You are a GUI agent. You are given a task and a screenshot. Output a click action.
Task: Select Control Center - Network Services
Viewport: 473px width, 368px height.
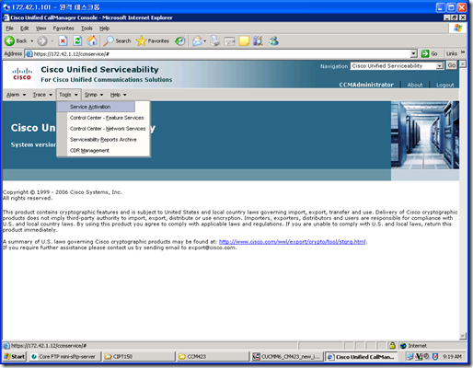108,129
